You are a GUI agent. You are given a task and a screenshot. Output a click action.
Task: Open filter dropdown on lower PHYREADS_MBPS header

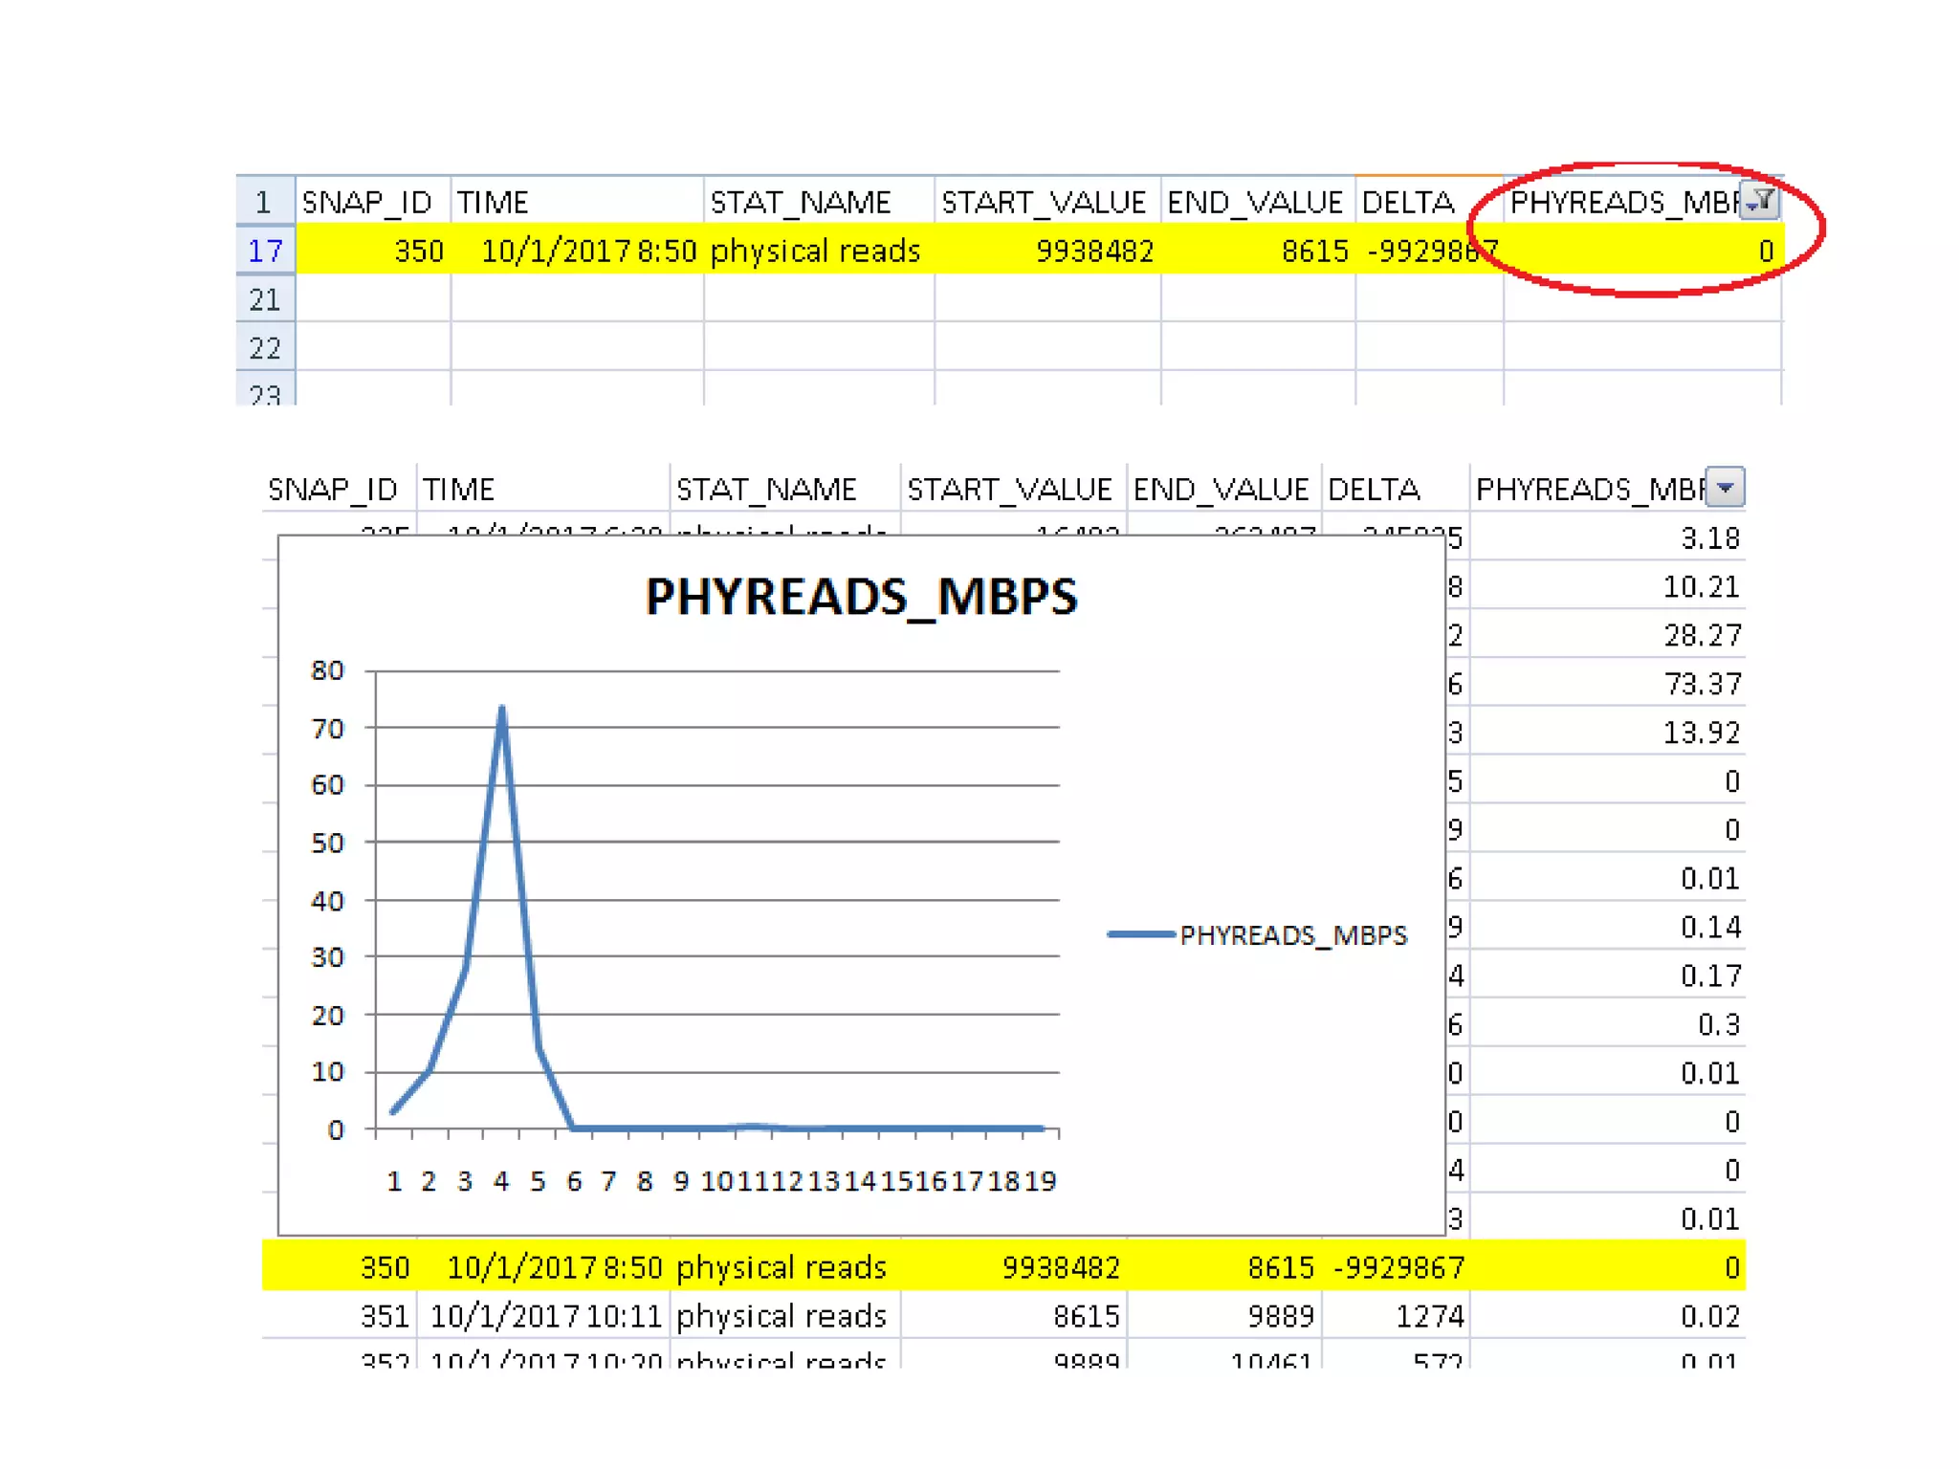(1725, 487)
